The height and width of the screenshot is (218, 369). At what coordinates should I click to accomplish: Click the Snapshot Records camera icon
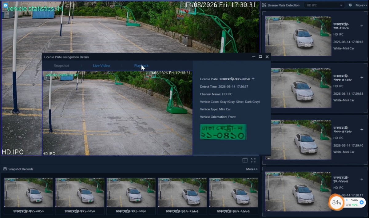point(5,169)
